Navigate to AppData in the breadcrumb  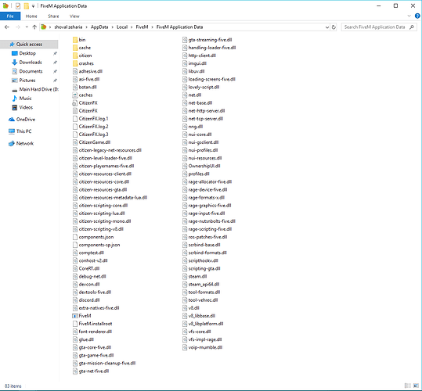coord(99,27)
